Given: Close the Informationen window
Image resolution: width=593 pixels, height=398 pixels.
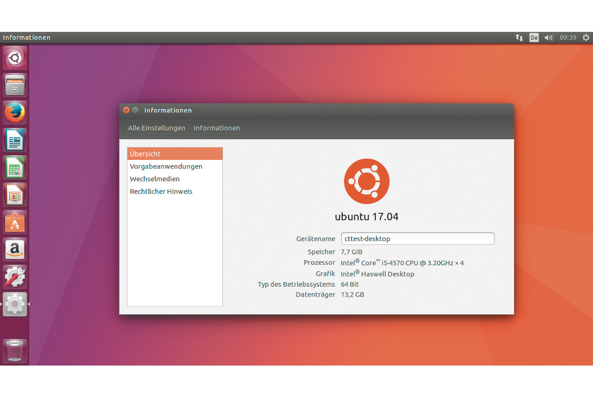Looking at the screenshot, I should click(x=126, y=110).
